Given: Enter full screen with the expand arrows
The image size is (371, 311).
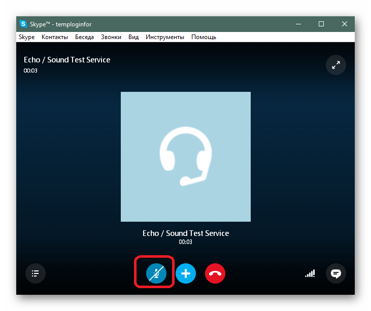Looking at the screenshot, I should click(x=336, y=65).
